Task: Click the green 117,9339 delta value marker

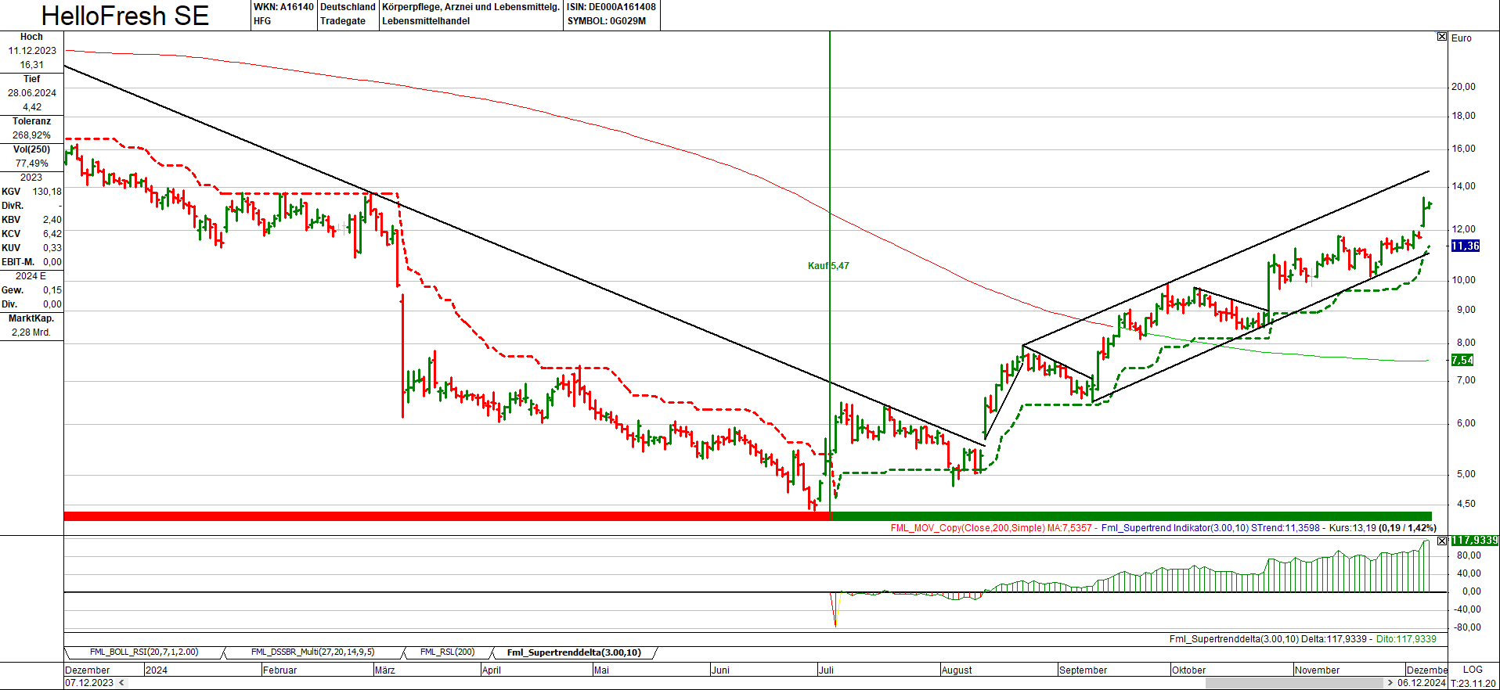Action: pyautogui.click(x=1473, y=541)
